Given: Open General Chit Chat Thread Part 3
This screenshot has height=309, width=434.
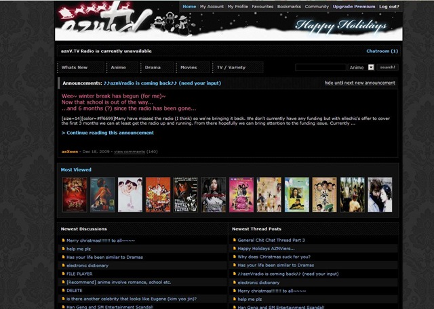Looking at the screenshot, I should [x=271, y=240].
